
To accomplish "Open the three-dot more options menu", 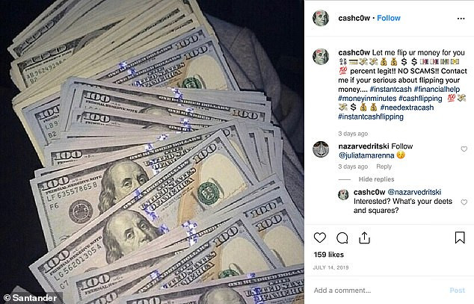I will [x=461, y=19].
